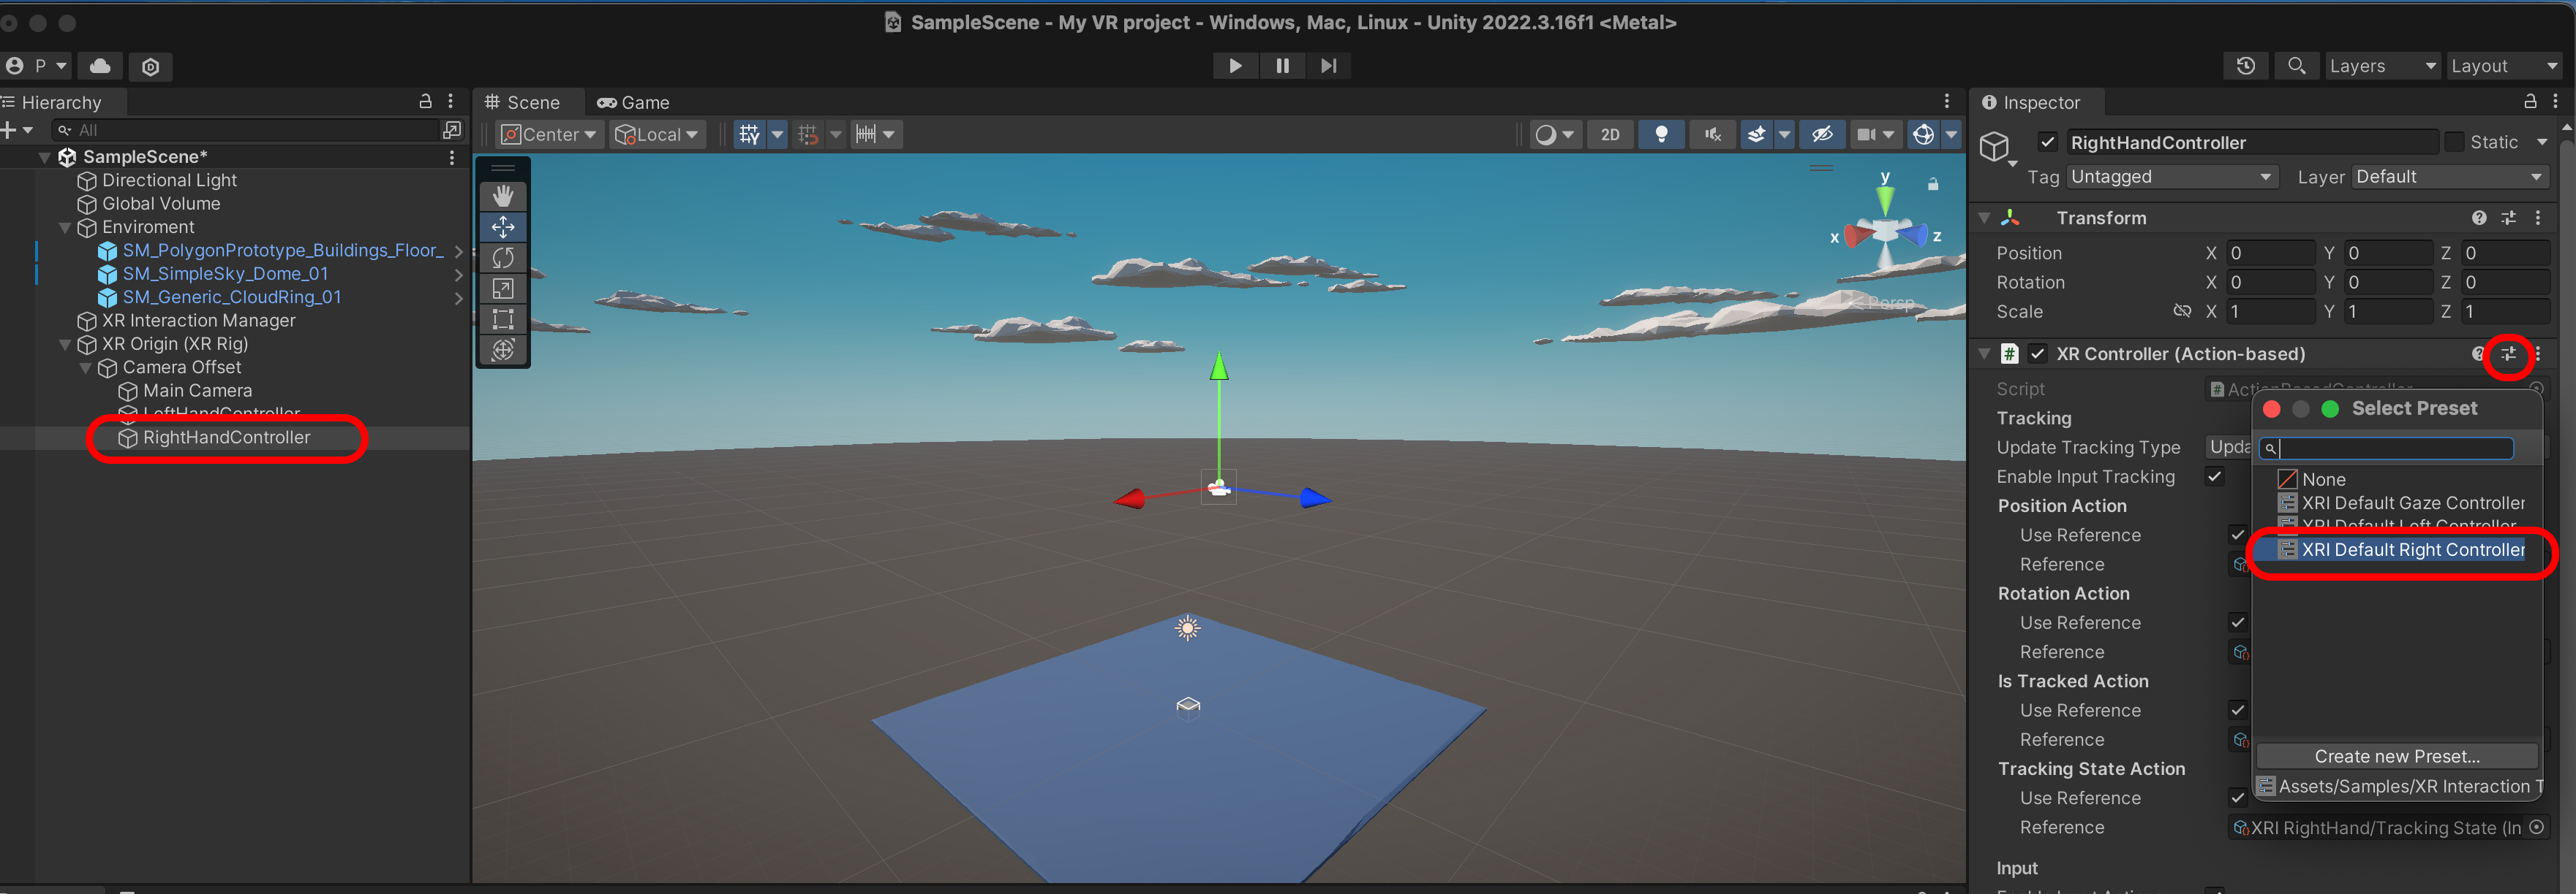Image resolution: width=2576 pixels, height=894 pixels.
Task: Enable the Static checkbox
Action: coord(2454,142)
